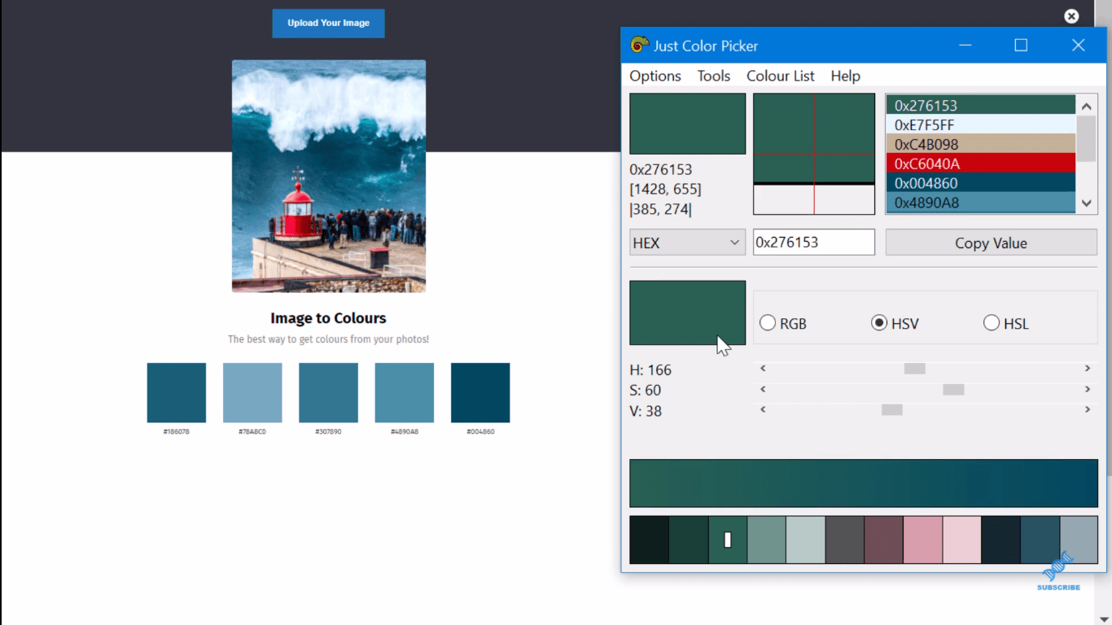Click the S slider right arrow
This screenshot has height=625, width=1112.
(1088, 389)
